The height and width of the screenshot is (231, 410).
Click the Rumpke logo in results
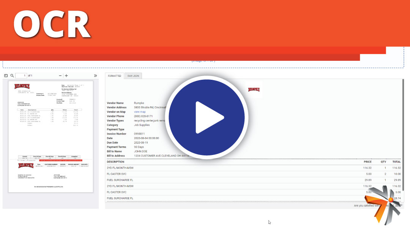[x=254, y=89]
